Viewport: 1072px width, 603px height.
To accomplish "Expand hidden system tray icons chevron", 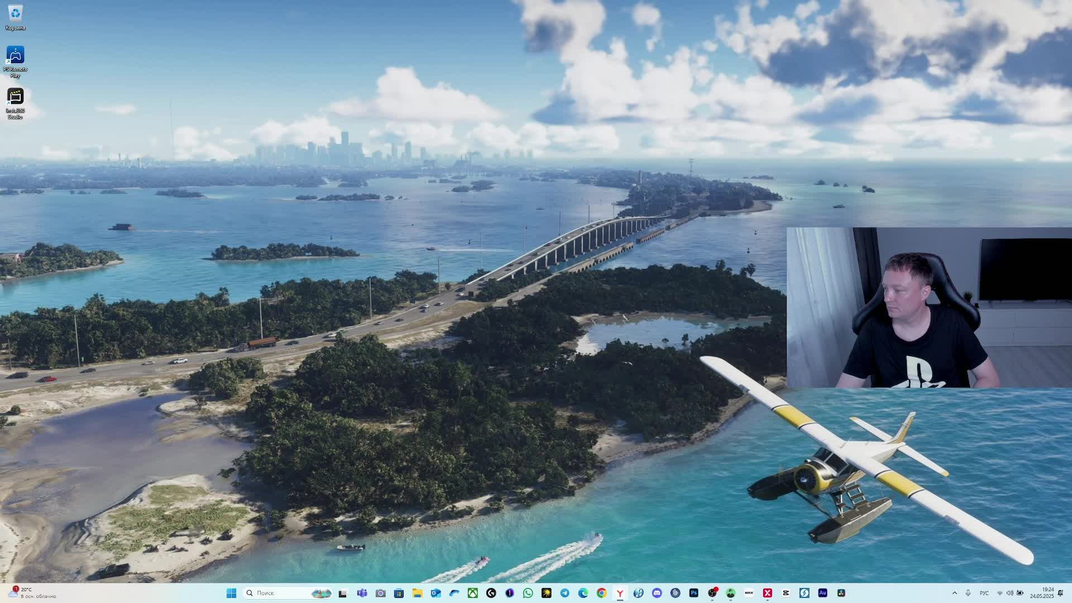I will [954, 593].
